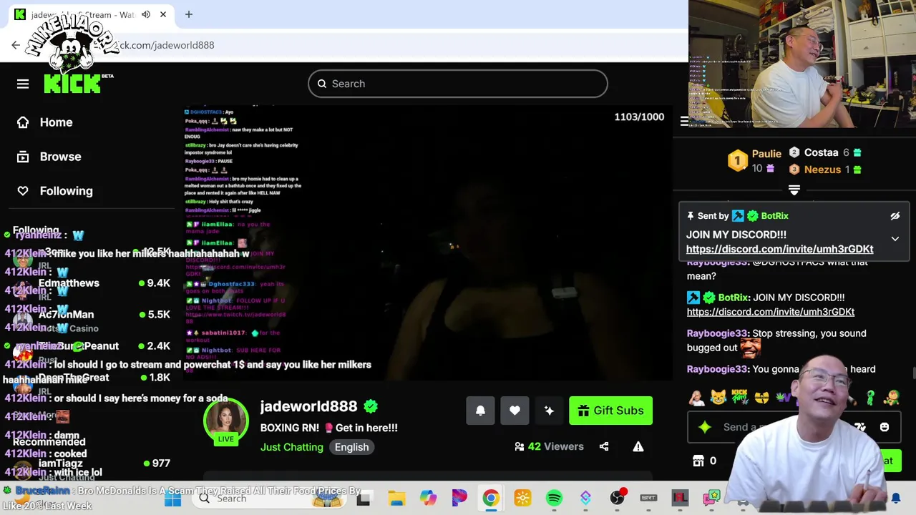Image resolution: width=916 pixels, height=515 pixels.
Task: Open Spotify from the taskbar
Action: pos(554,499)
